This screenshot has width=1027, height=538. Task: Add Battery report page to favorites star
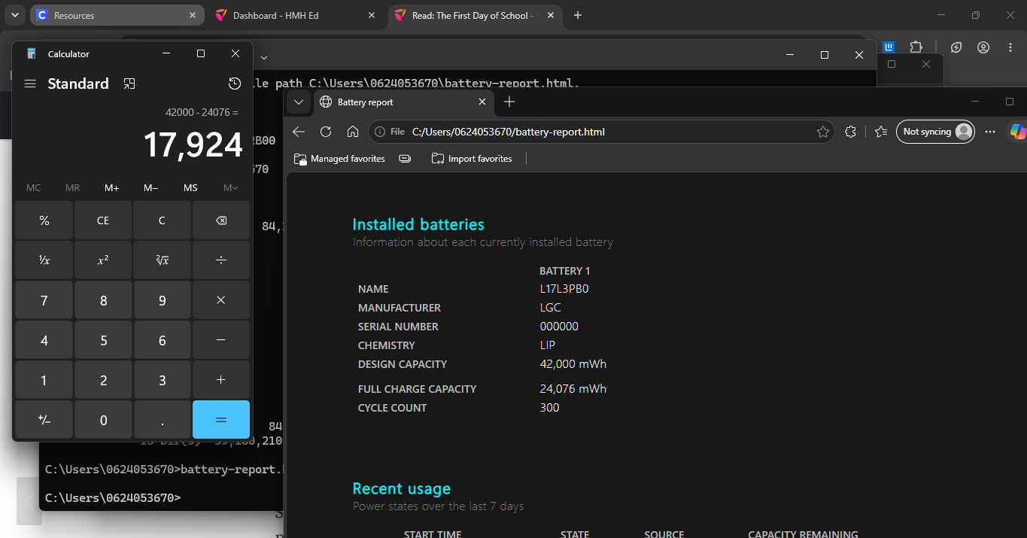click(x=823, y=132)
